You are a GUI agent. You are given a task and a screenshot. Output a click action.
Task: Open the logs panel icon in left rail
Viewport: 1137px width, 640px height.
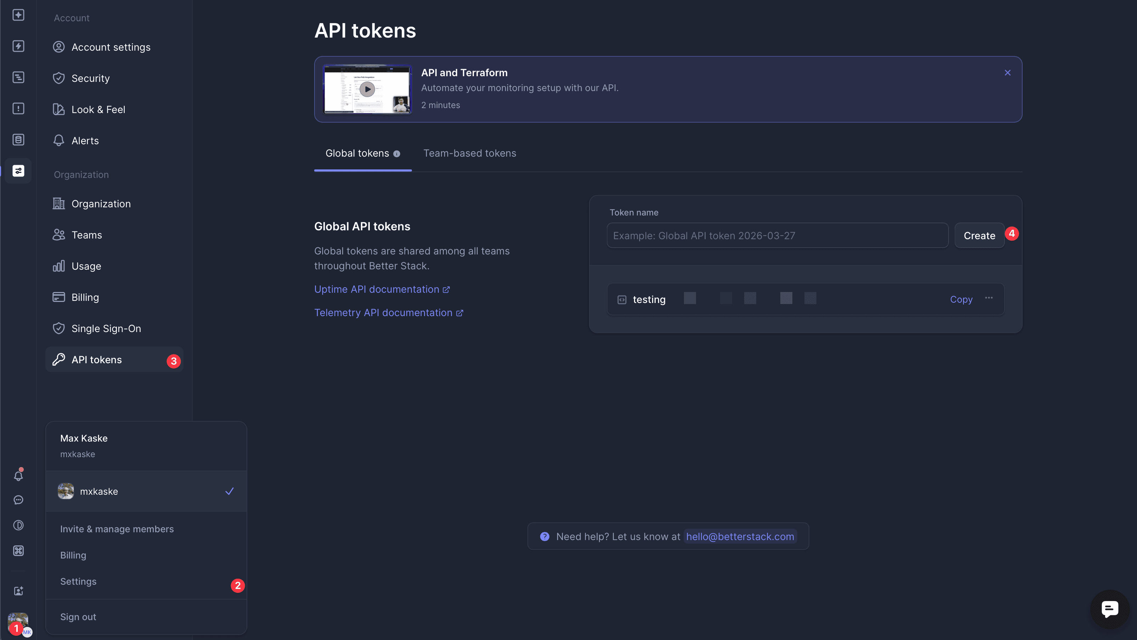point(18,77)
